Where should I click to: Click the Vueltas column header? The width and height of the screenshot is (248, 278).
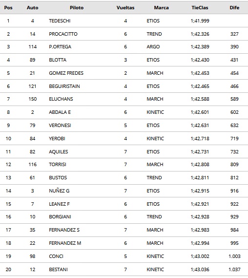[x=125, y=8]
